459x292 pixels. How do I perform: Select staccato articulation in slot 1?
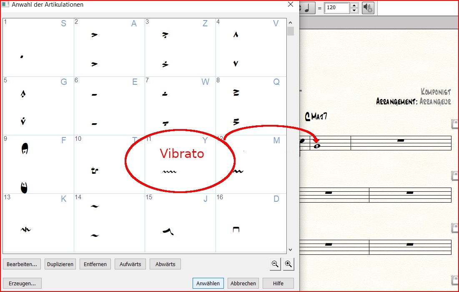coord(38,47)
